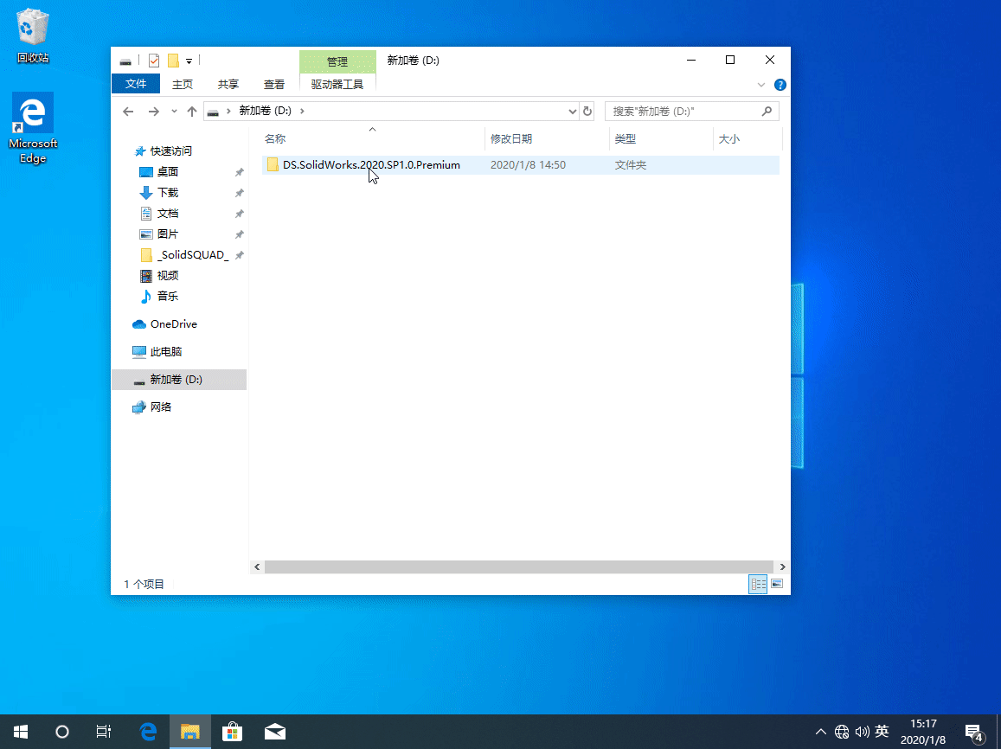Open the recent locations dropdown
Screen dimensions: 1001x749
tap(174, 111)
